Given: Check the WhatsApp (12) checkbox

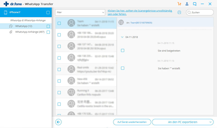Looking at the screenshot, I should [48, 26].
